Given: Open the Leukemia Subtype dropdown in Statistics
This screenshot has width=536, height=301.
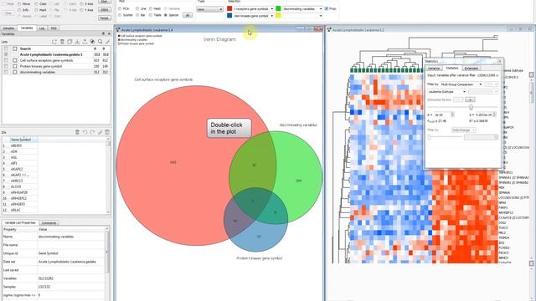Looking at the screenshot, I should (x=446, y=92).
